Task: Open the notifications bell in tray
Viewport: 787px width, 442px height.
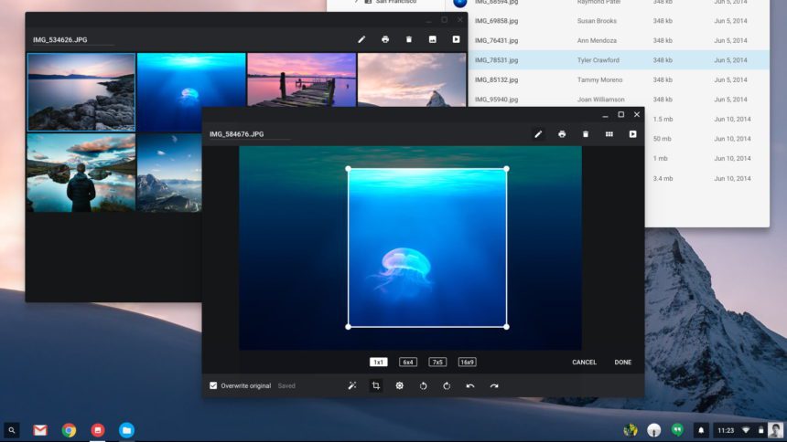Action: tap(701, 430)
